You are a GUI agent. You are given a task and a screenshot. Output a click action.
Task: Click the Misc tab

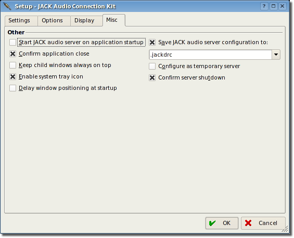point(114,20)
